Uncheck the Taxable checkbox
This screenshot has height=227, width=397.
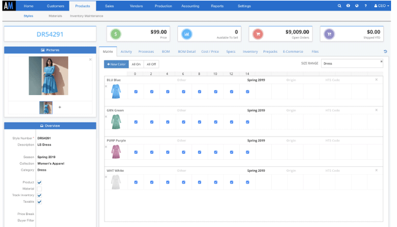pos(39,202)
